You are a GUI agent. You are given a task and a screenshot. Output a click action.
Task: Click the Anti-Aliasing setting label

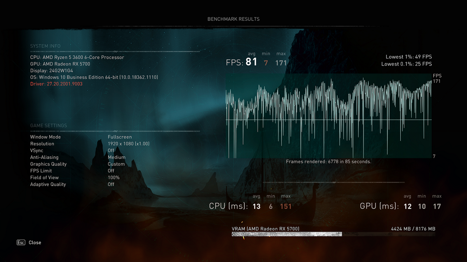44,157
